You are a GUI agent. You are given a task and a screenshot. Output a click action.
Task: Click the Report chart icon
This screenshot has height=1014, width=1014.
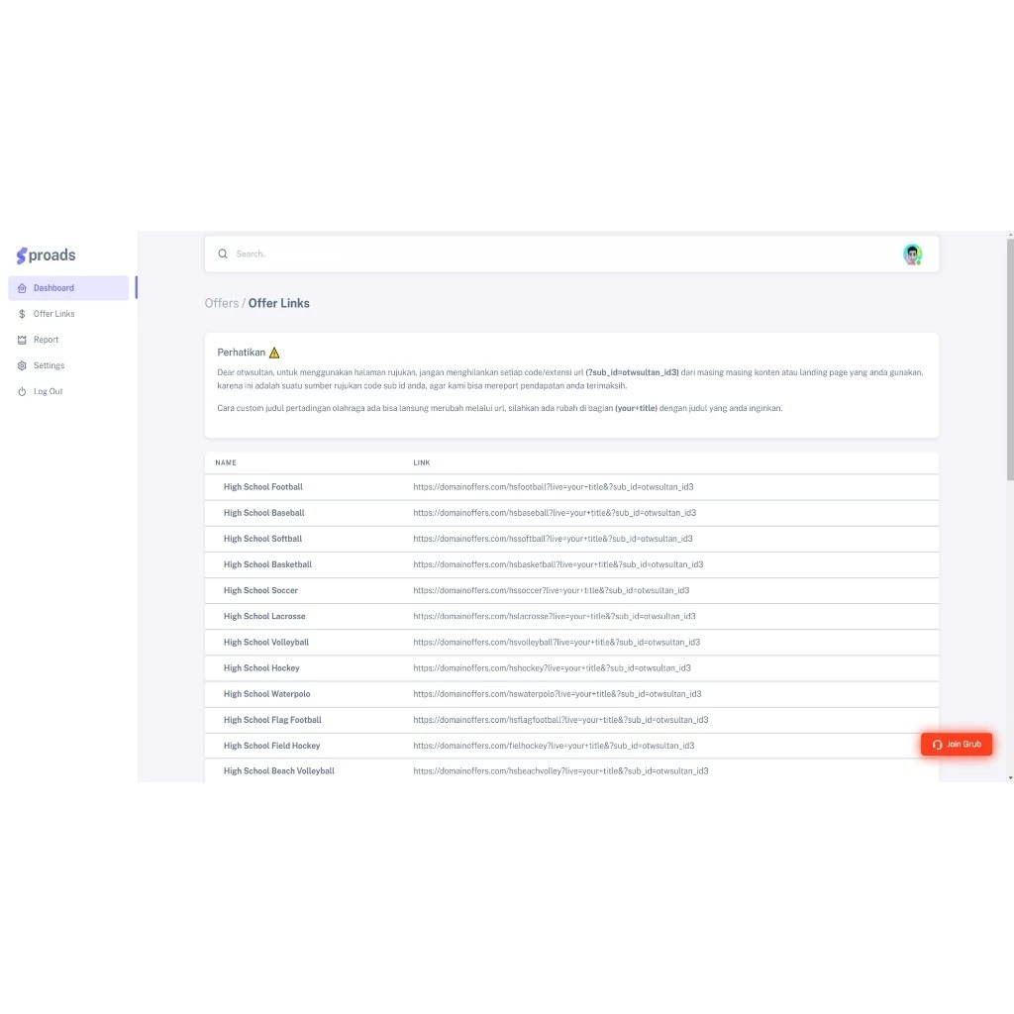tap(22, 341)
